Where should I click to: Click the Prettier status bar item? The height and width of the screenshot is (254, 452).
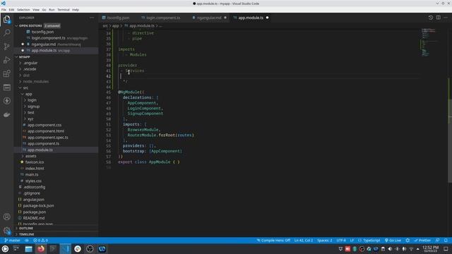[x=422, y=240]
